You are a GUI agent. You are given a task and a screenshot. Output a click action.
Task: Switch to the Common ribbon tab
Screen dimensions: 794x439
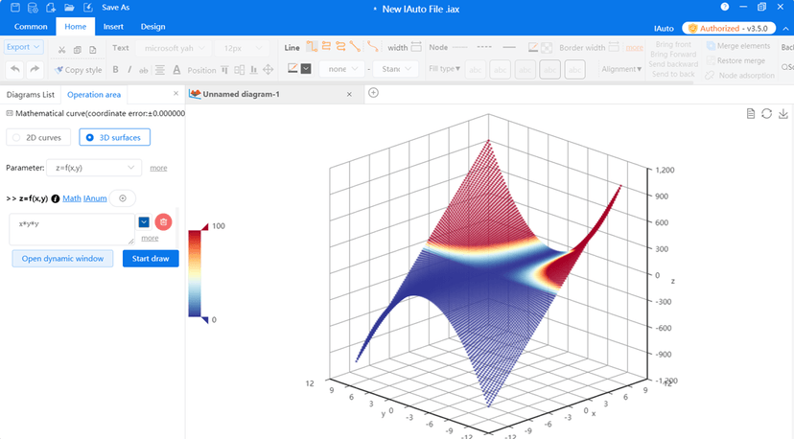coord(31,26)
